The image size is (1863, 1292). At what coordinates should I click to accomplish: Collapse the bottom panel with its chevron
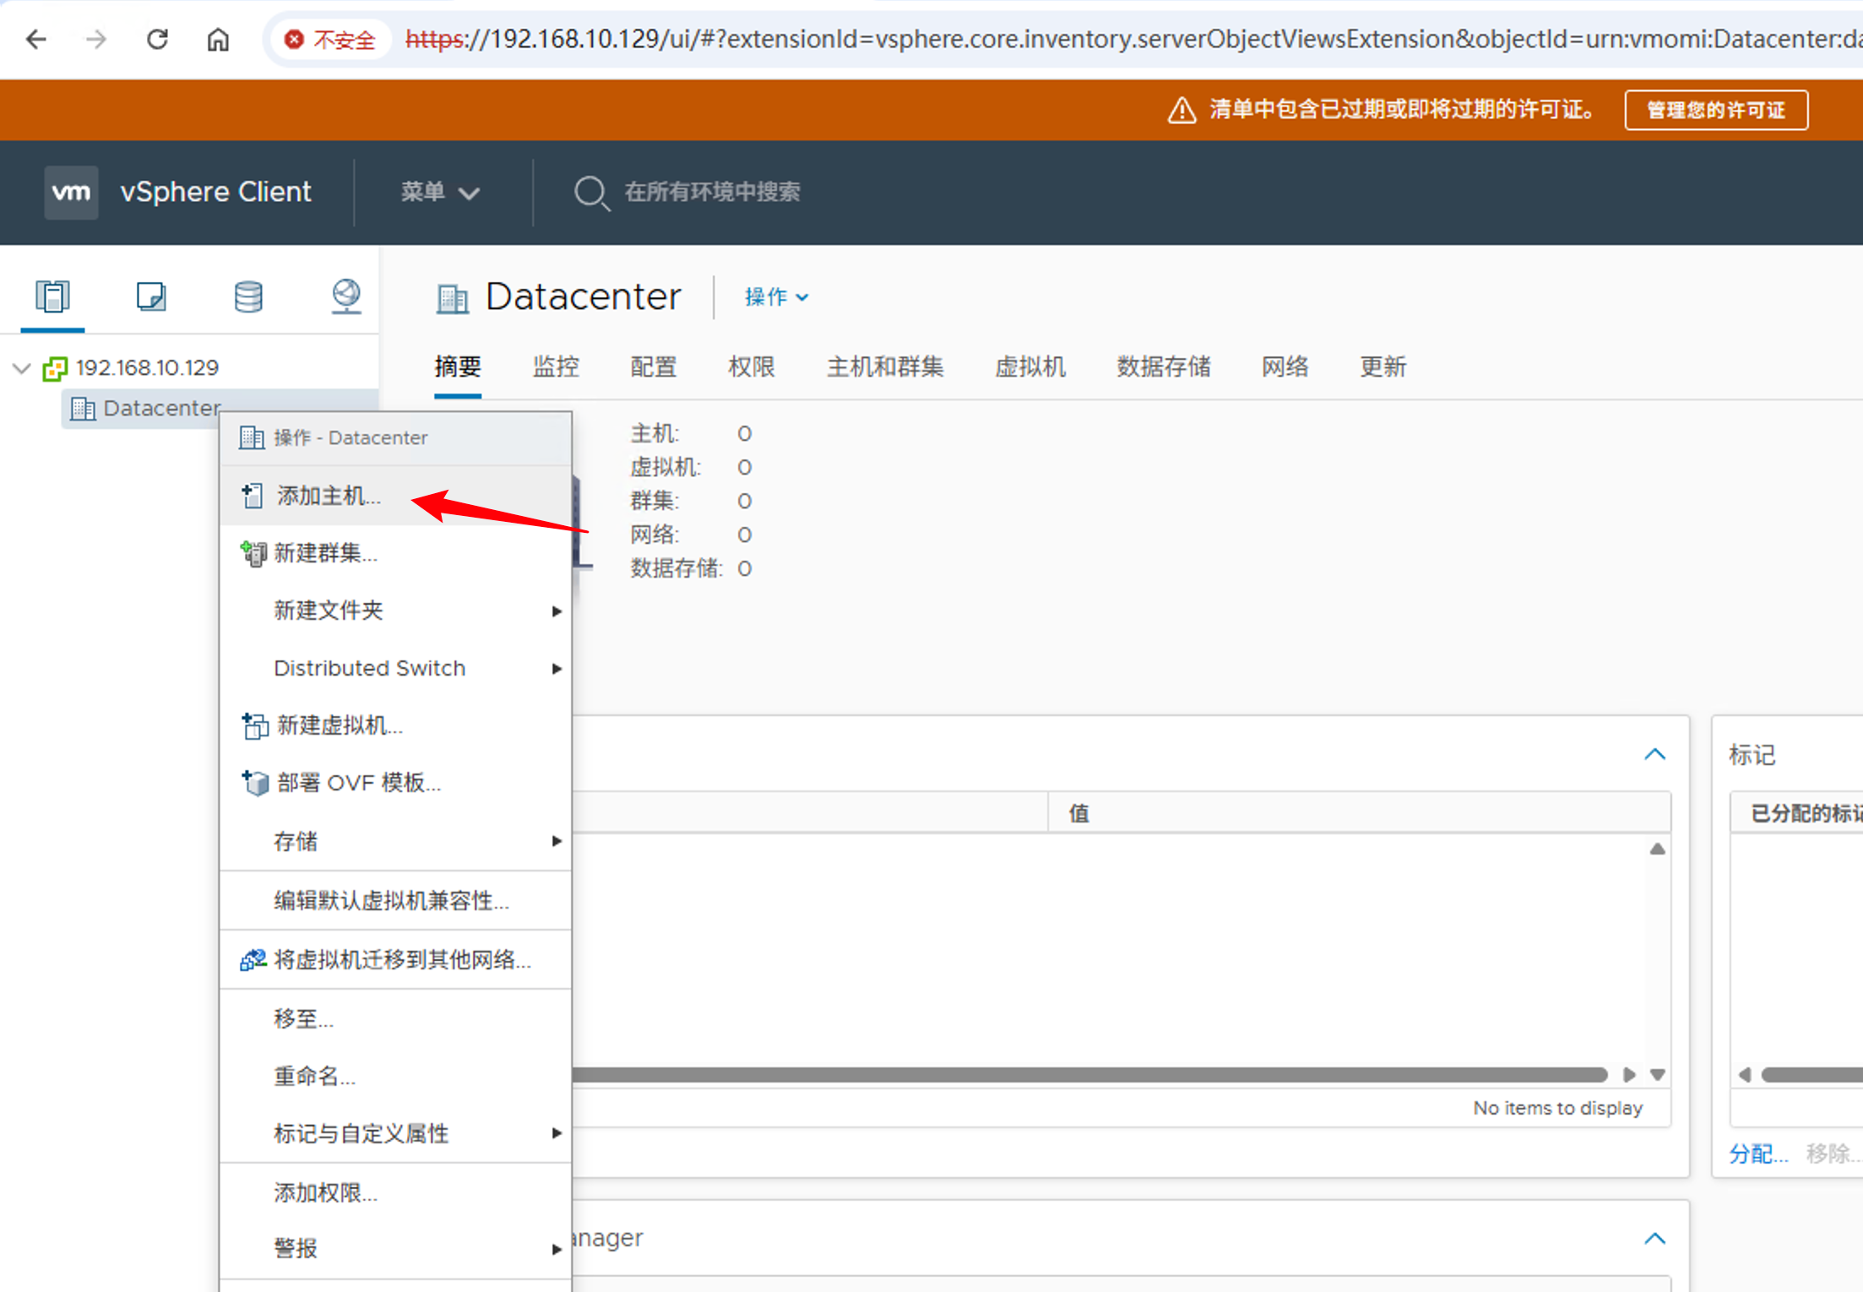tap(1655, 1239)
